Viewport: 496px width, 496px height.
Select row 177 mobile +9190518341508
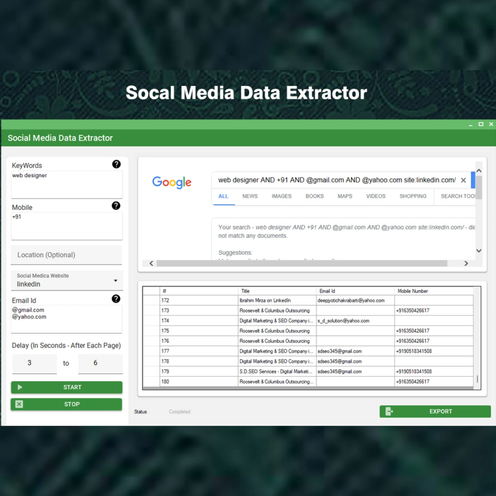[434, 351]
